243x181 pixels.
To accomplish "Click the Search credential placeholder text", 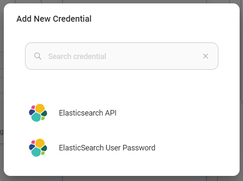I will point(77,56).
